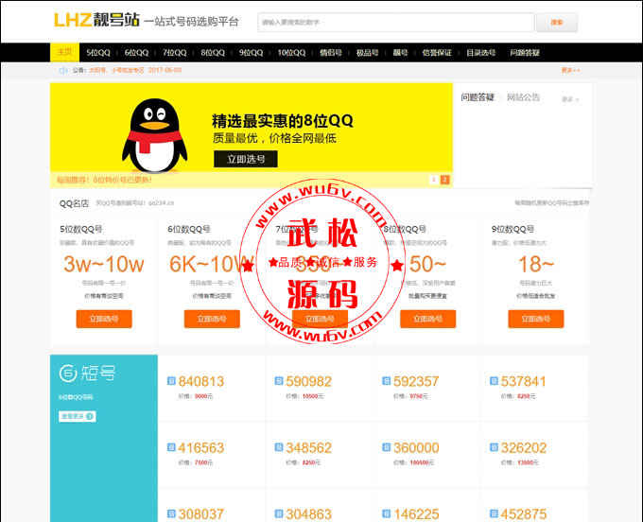Click the recommendation text under the banner
This screenshot has width=643, height=522.
tap(104, 180)
